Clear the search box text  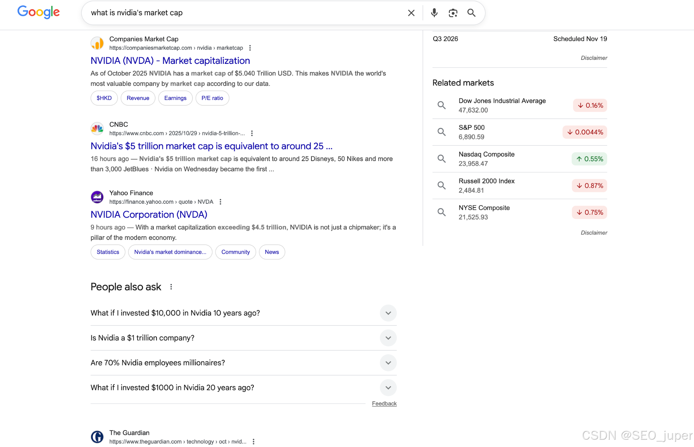[411, 13]
